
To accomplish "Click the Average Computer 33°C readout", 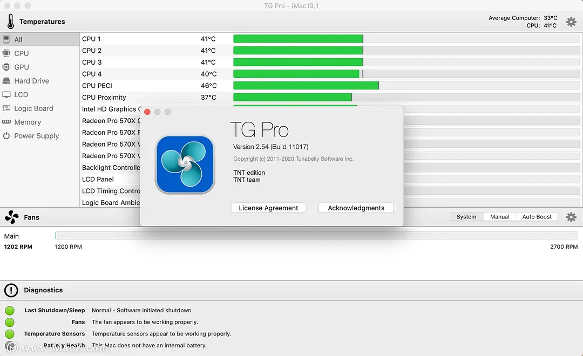I will click(x=523, y=18).
